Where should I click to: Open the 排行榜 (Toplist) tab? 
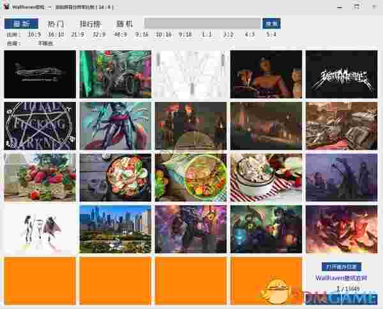[91, 24]
